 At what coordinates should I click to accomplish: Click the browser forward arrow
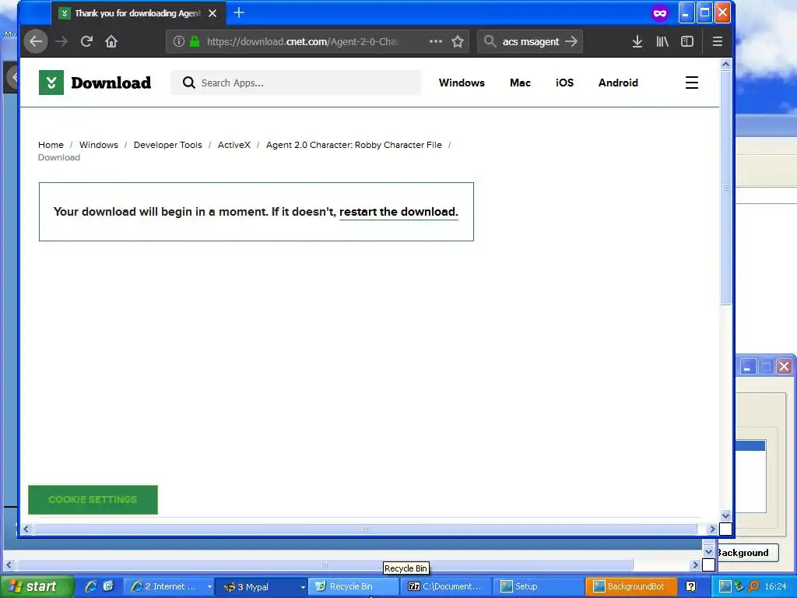[x=61, y=41]
